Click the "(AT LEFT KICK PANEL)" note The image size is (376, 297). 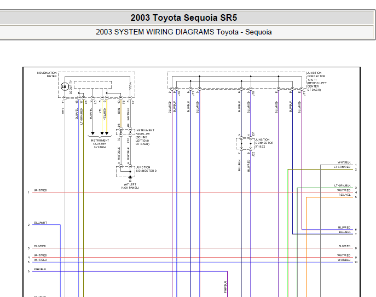[130, 186]
